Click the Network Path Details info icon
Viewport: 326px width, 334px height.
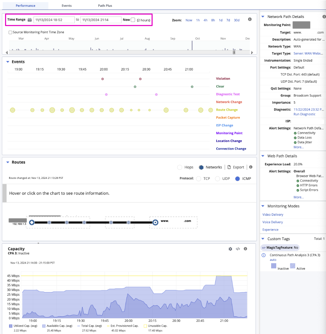click(324, 17)
